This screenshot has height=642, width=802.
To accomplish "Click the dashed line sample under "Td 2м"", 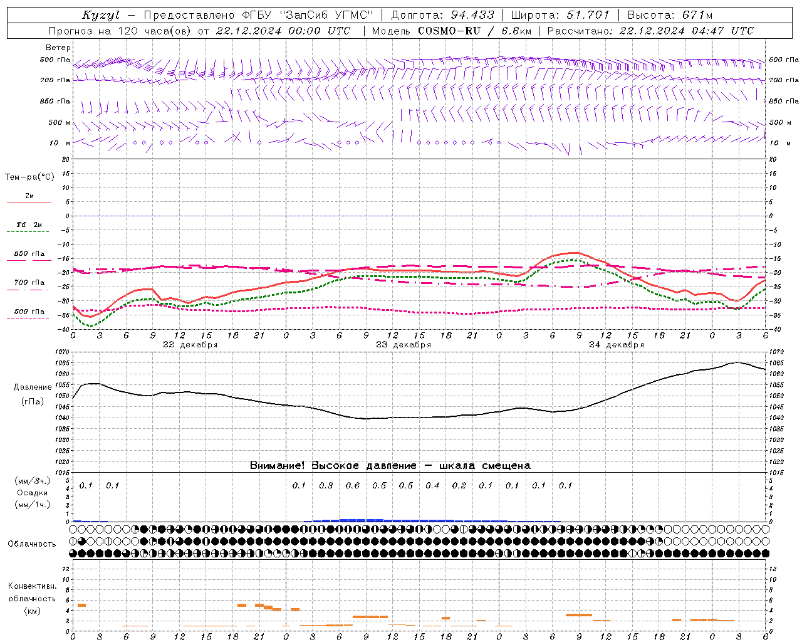I will (x=28, y=232).
